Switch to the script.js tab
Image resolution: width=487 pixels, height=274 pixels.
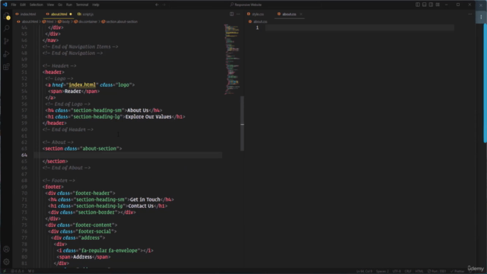pos(86,14)
